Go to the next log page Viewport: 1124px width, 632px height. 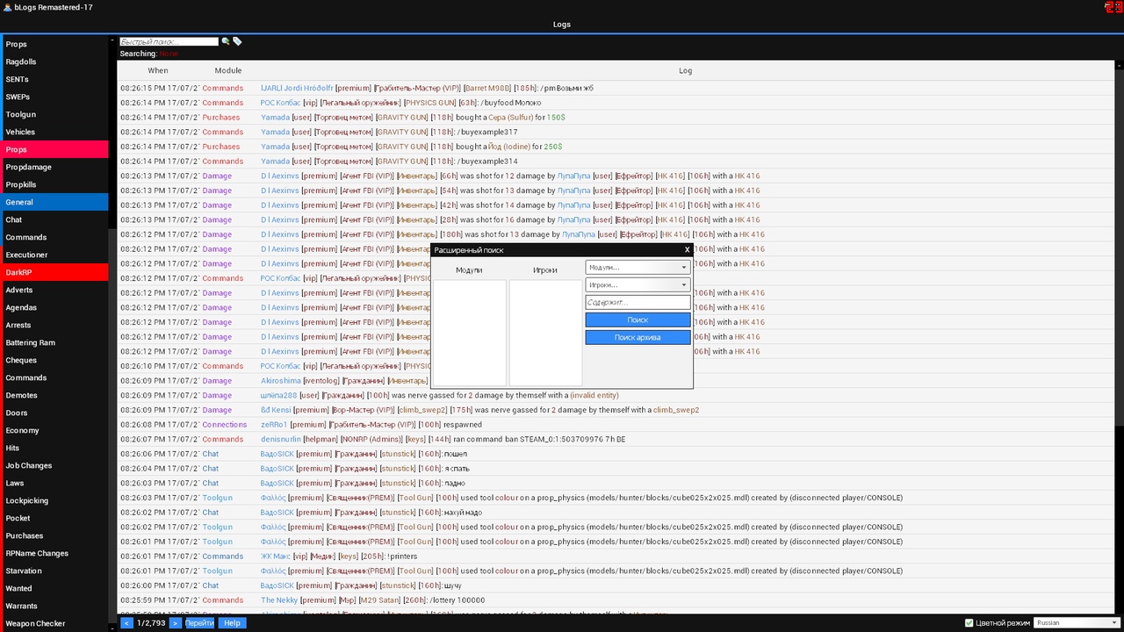[176, 623]
